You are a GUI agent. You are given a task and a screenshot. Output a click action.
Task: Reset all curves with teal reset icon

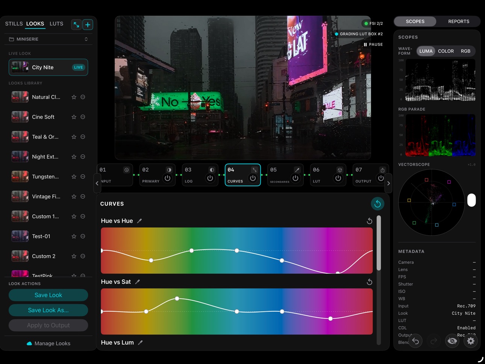click(377, 204)
